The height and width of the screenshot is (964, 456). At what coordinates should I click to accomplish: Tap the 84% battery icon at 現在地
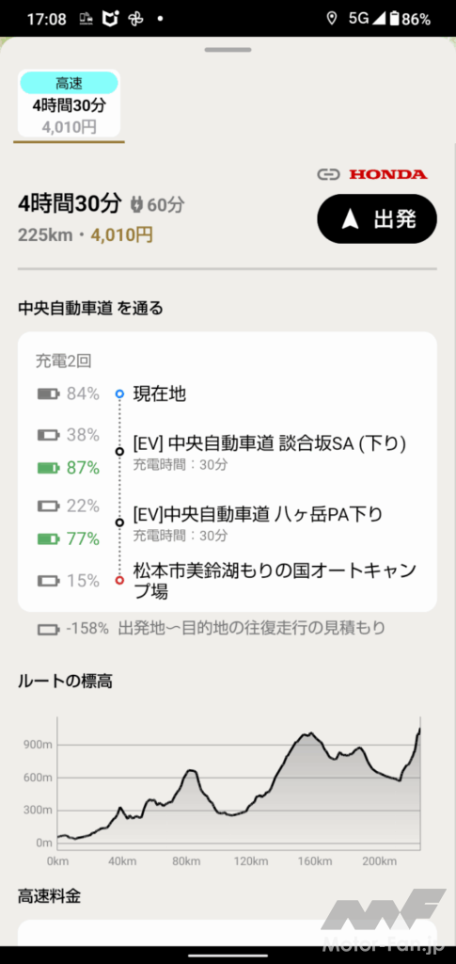[49, 394]
